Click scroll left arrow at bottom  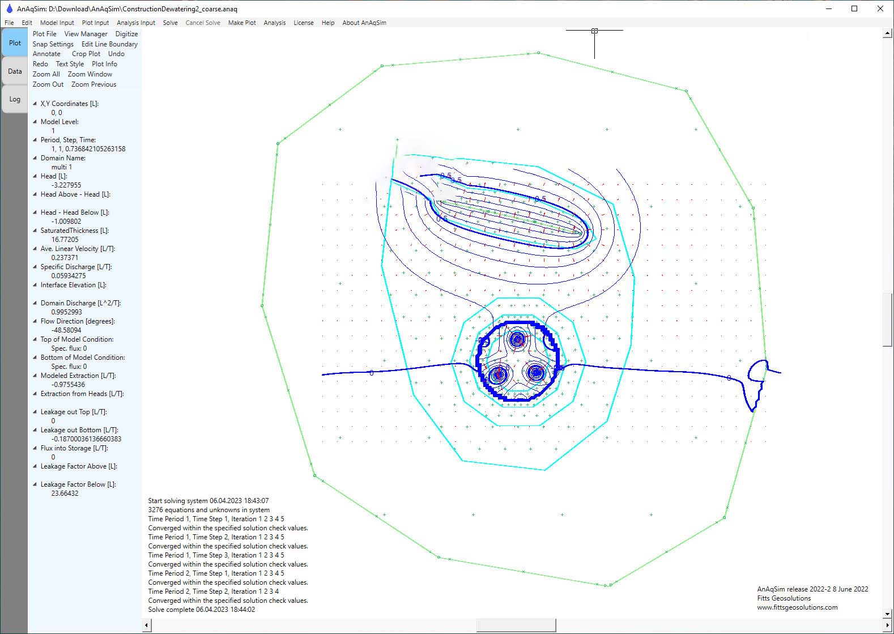point(147,626)
